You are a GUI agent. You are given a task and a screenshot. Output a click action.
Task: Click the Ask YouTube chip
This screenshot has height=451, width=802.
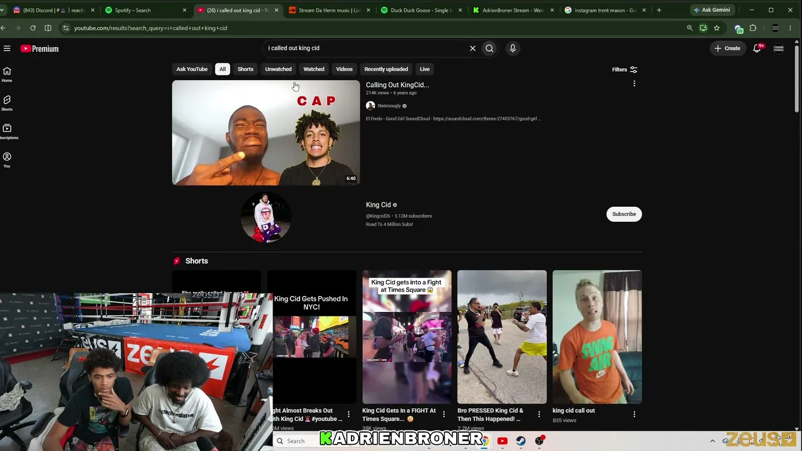(192, 69)
